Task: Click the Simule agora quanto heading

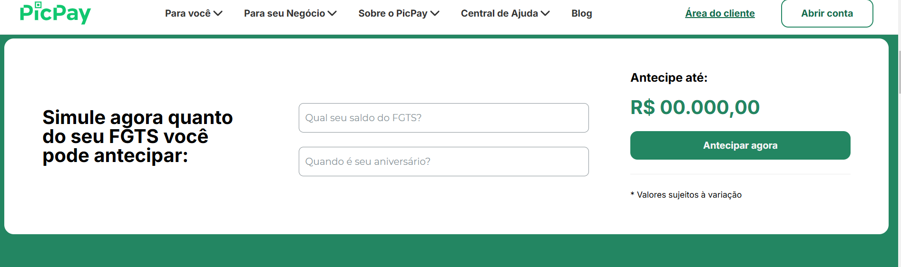Action: point(137,136)
